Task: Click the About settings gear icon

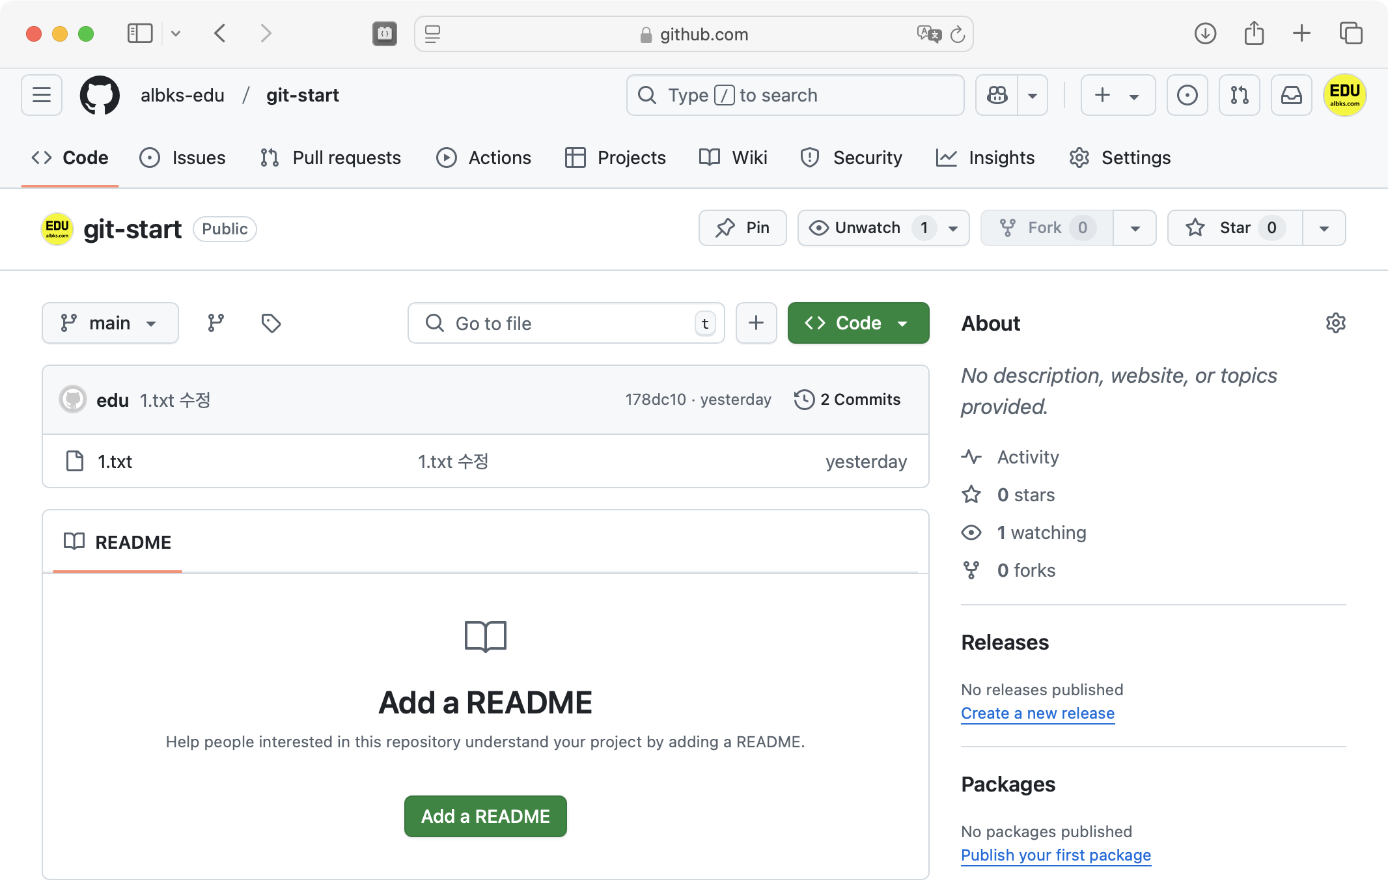Action: point(1335,323)
